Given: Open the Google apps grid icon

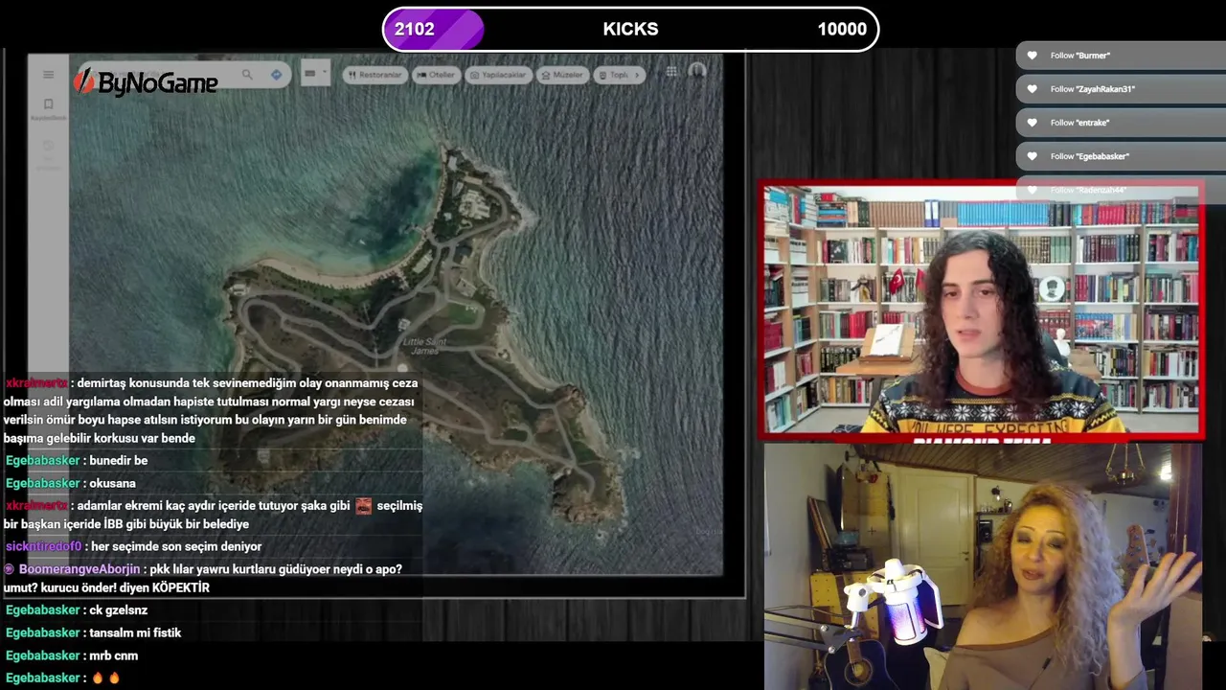Looking at the screenshot, I should [x=671, y=71].
